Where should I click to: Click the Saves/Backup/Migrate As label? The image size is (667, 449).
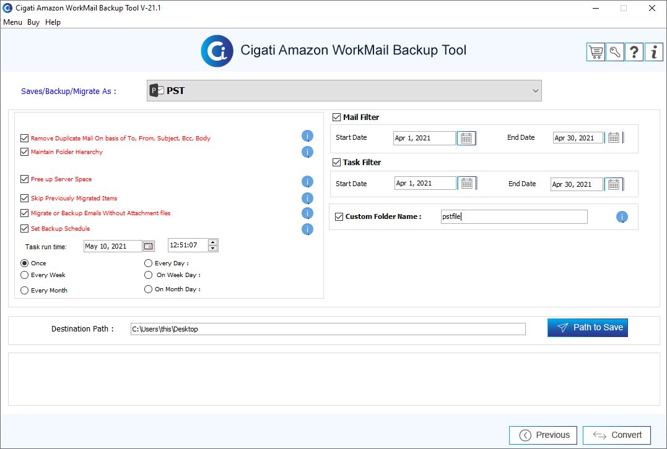click(x=69, y=92)
